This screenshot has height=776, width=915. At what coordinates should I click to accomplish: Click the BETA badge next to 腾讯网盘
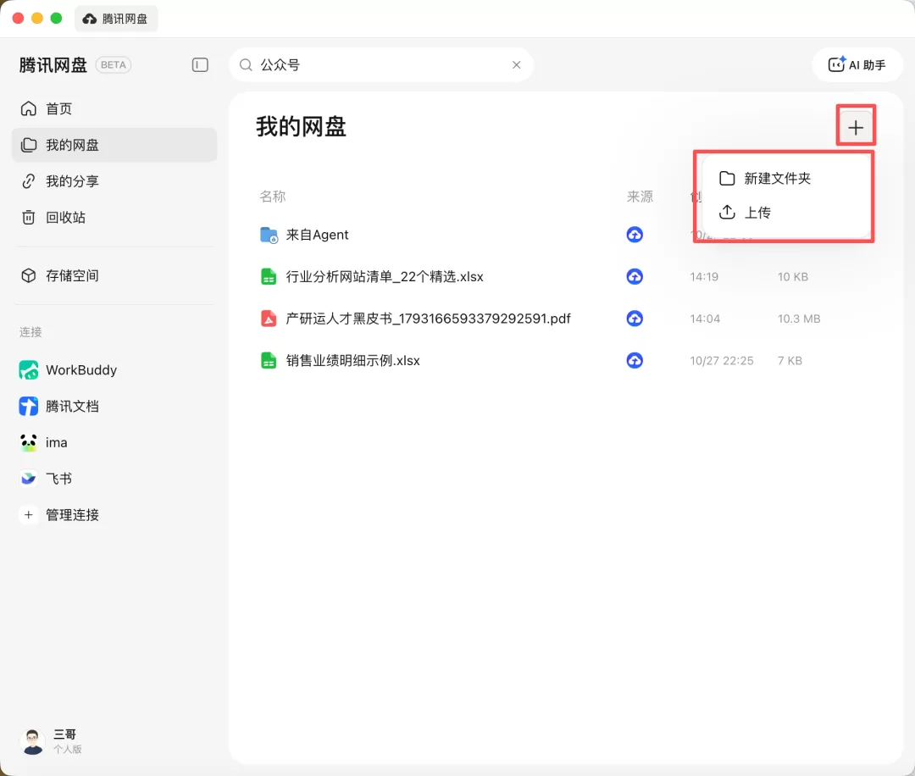pos(114,64)
